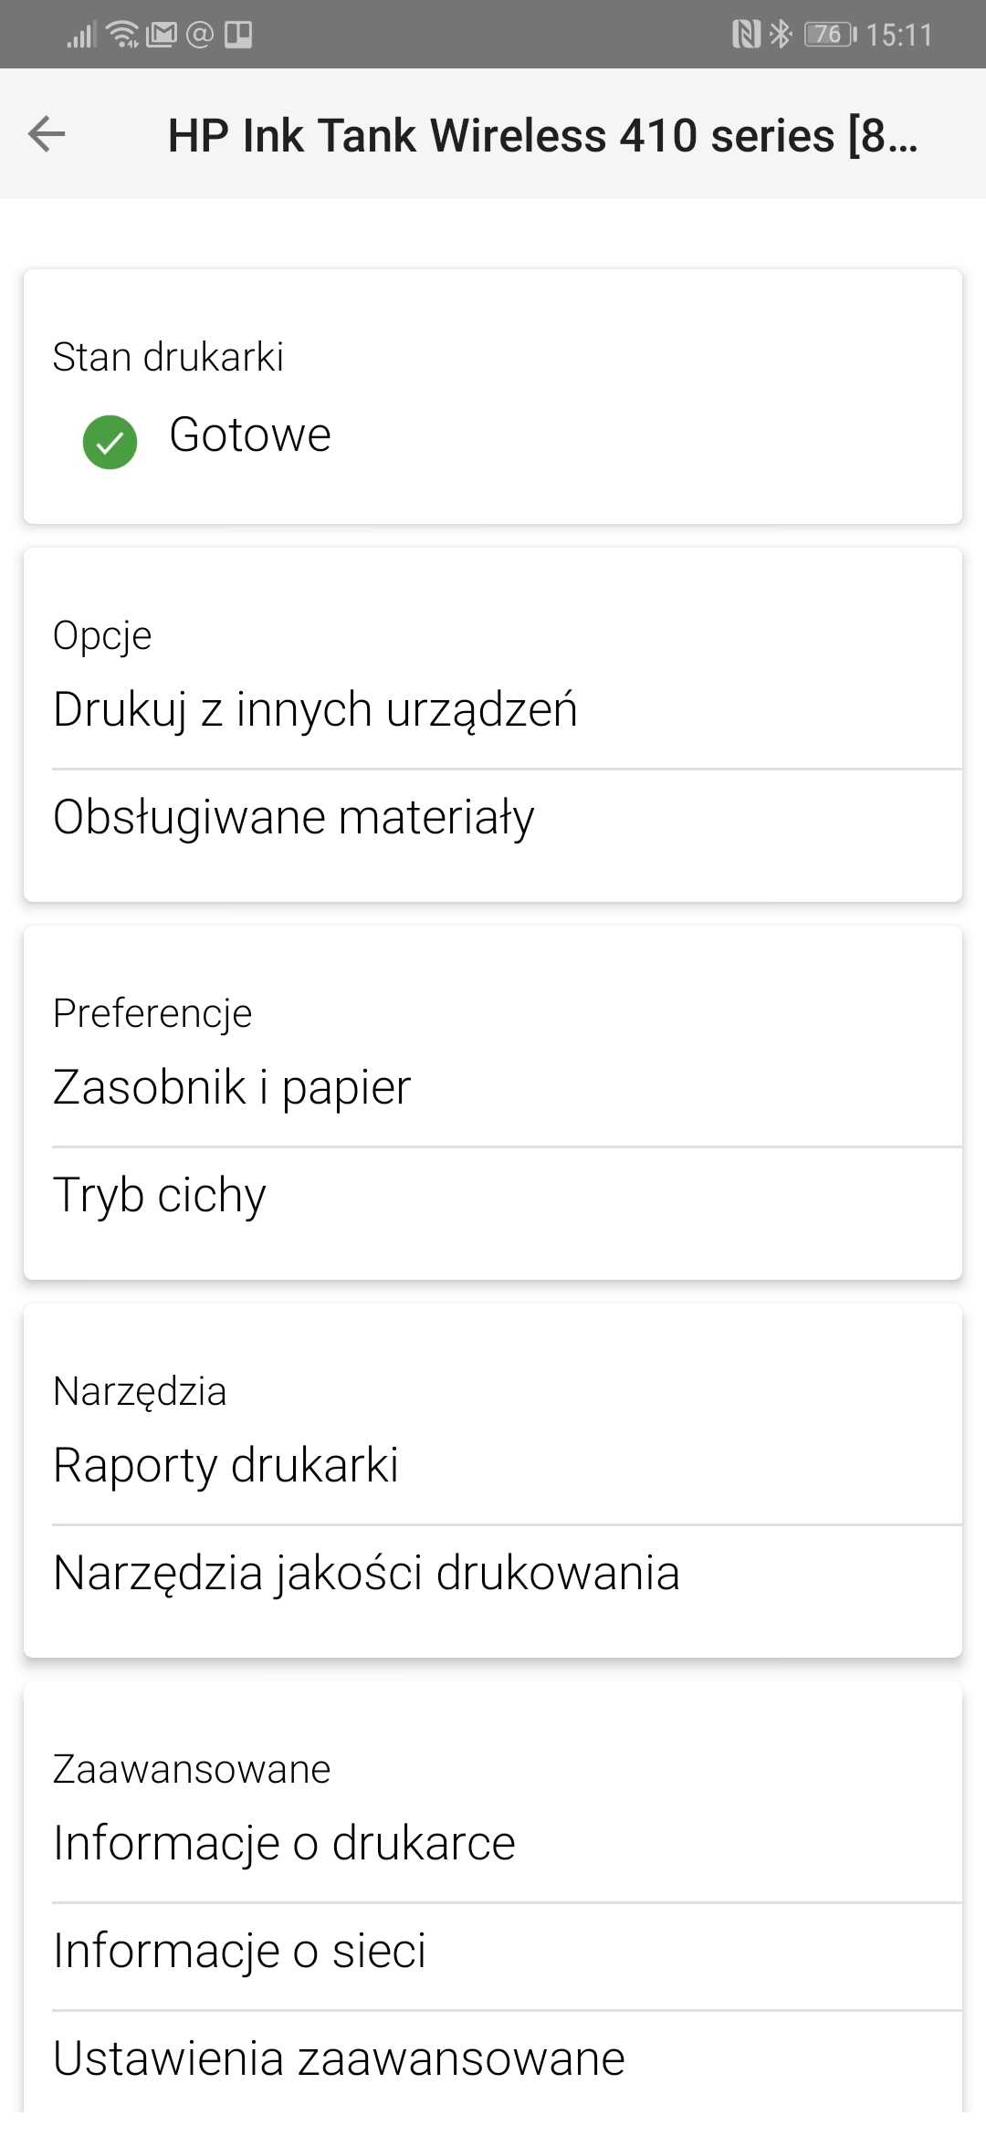Tap the green ready checkmark icon
The height and width of the screenshot is (2136, 986).
[110, 442]
